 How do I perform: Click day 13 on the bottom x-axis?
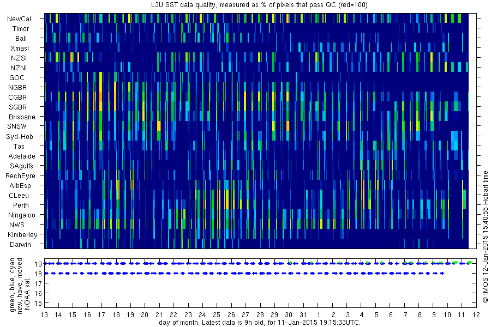(x=44, y=315)
